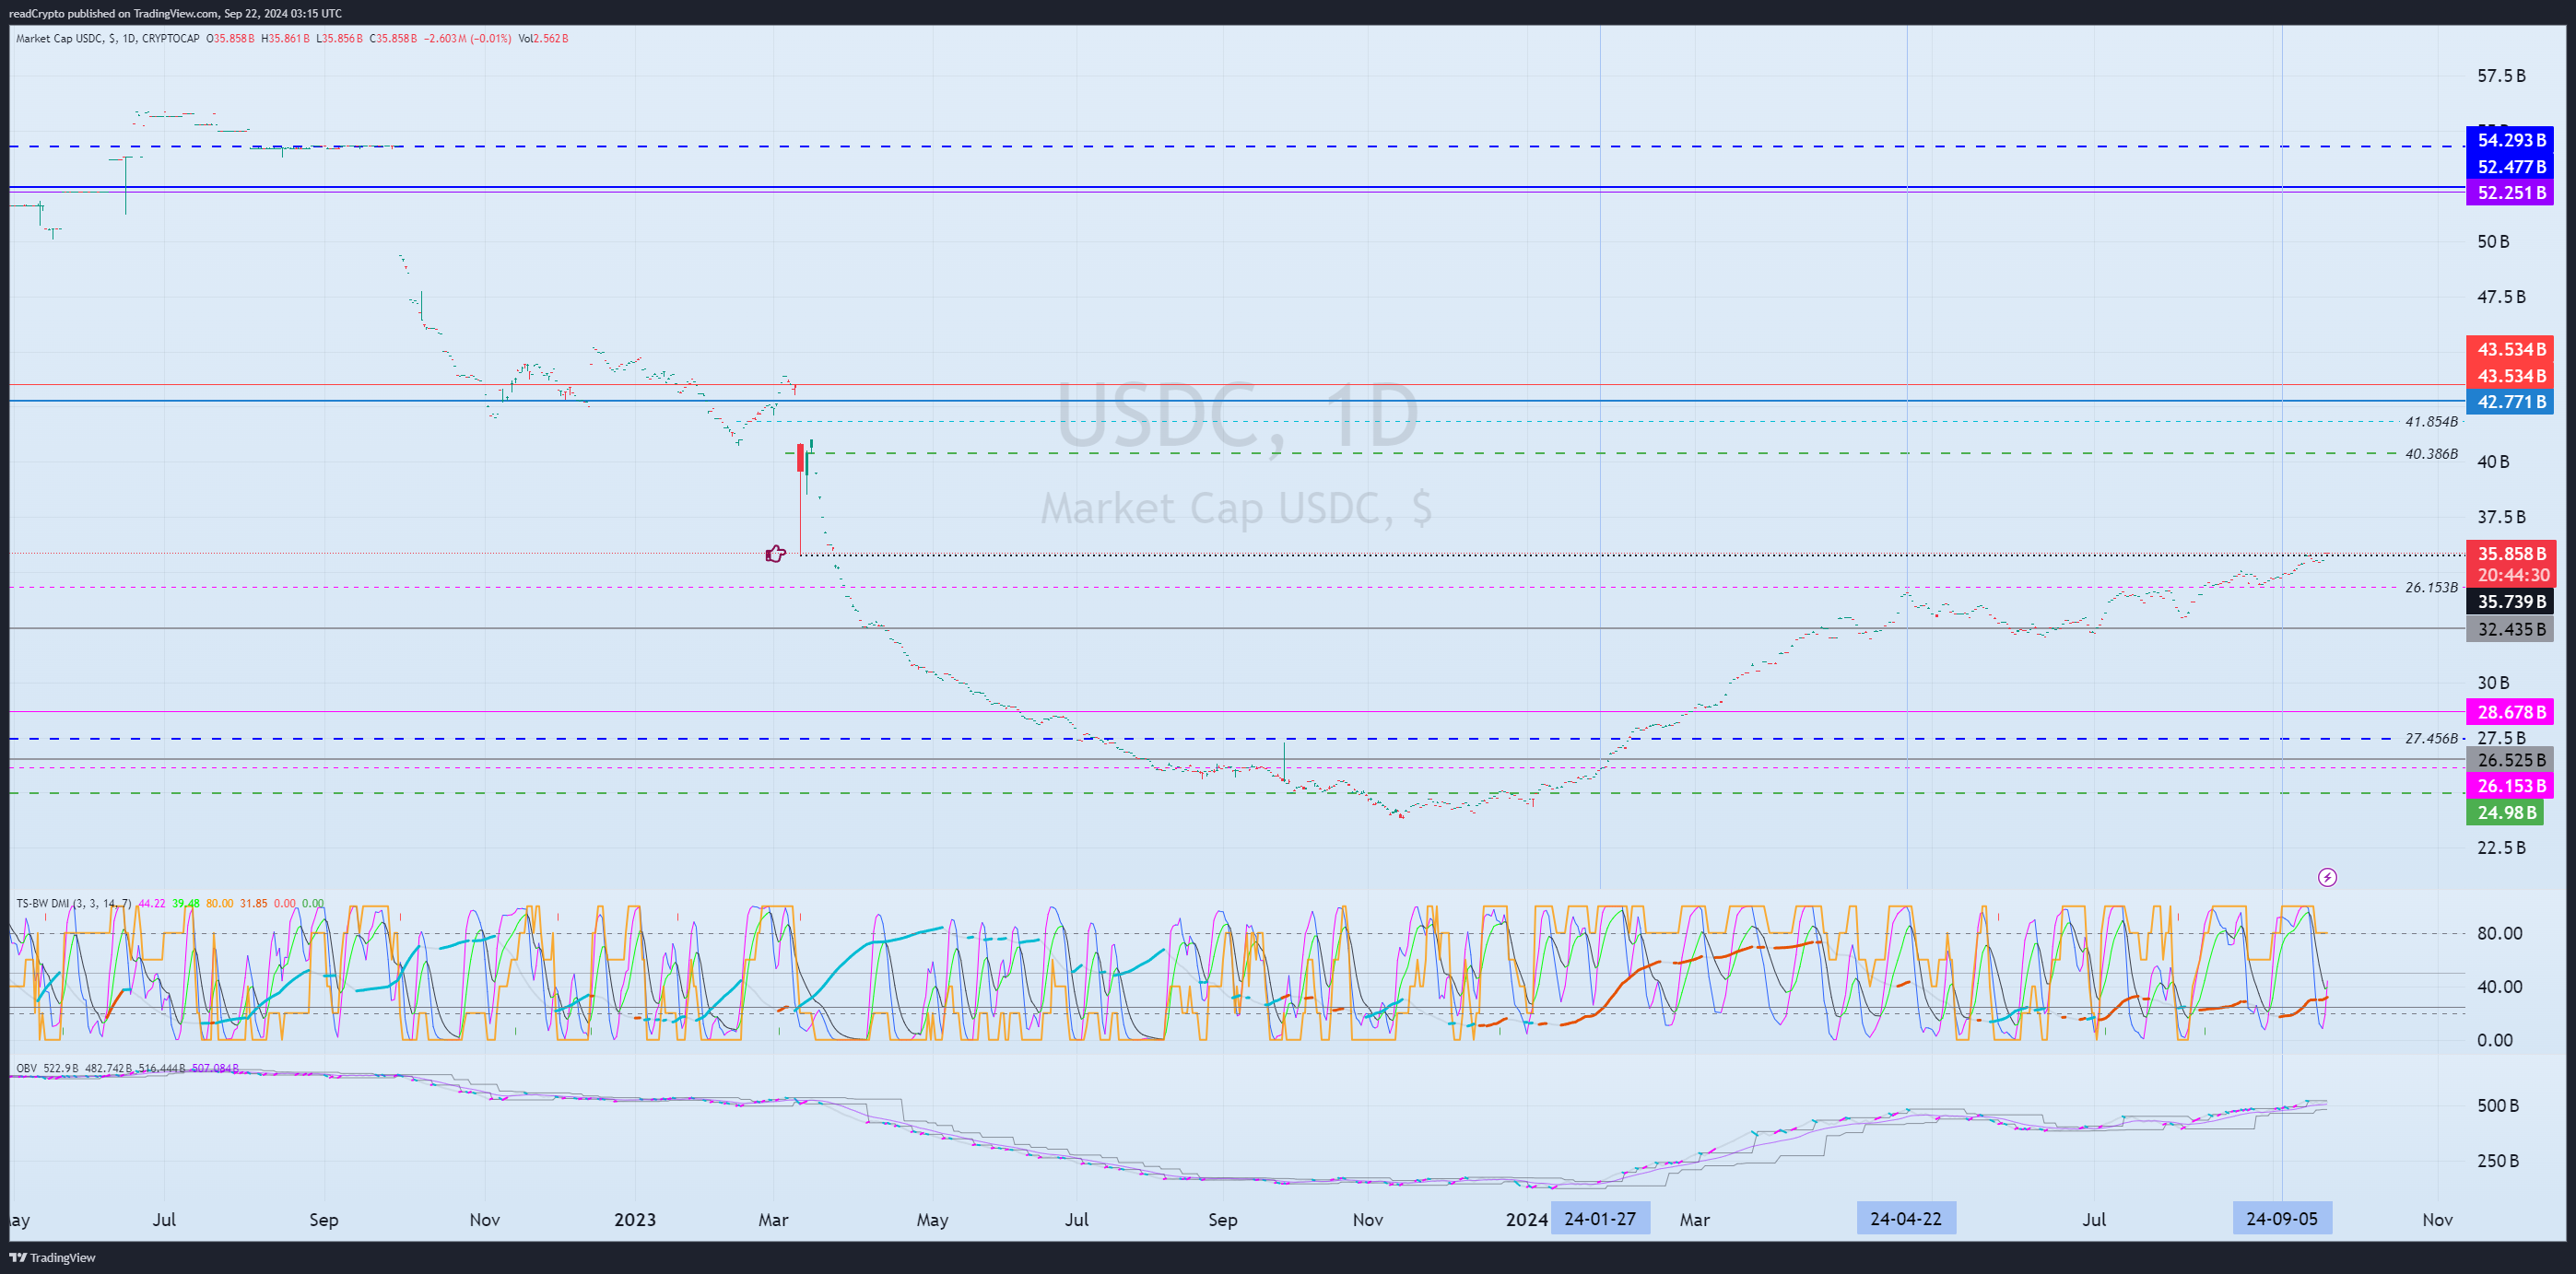
Task: Click the 26.525 B gray price label
Action: [x=2511, y=759]
